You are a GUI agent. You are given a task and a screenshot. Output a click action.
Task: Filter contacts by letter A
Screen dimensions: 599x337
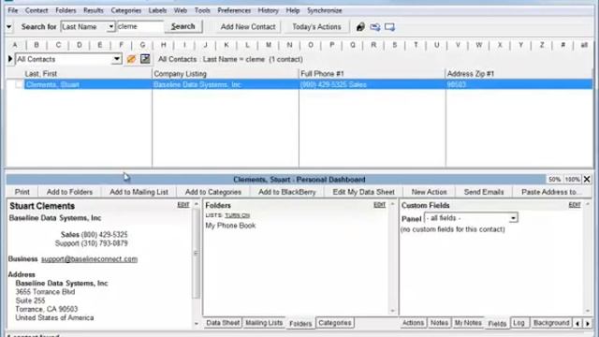click(15, 45)
